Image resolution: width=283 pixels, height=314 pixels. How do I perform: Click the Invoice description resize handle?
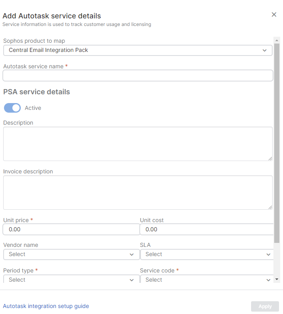(270, 207)
